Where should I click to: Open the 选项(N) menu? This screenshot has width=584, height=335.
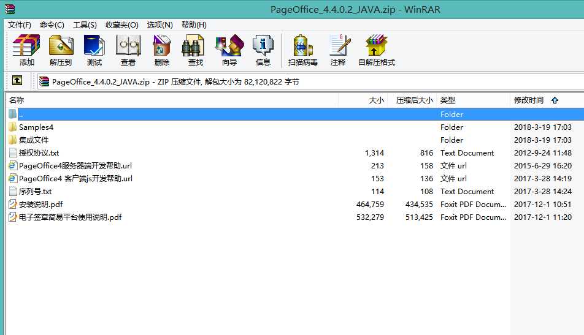(x=159, y=25)
